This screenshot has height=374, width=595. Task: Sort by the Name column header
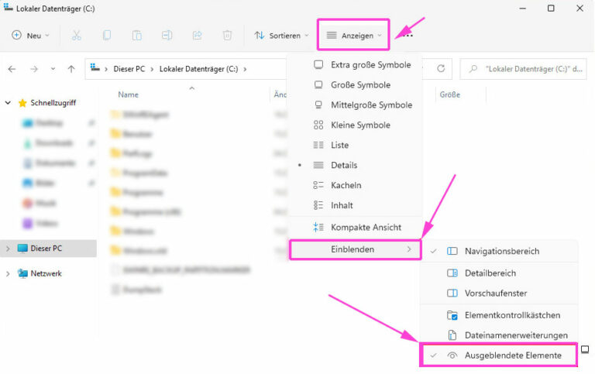click(129, 94)
